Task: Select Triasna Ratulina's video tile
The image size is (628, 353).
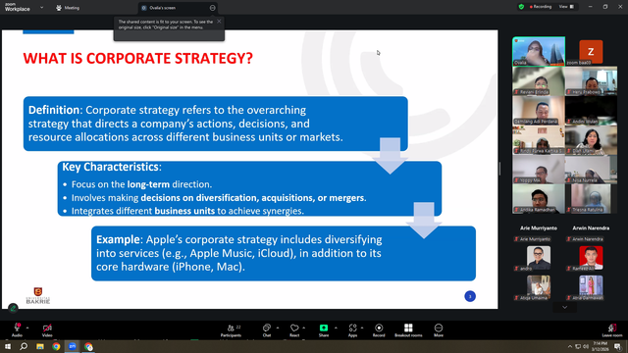Action: (x=591, y=199)
